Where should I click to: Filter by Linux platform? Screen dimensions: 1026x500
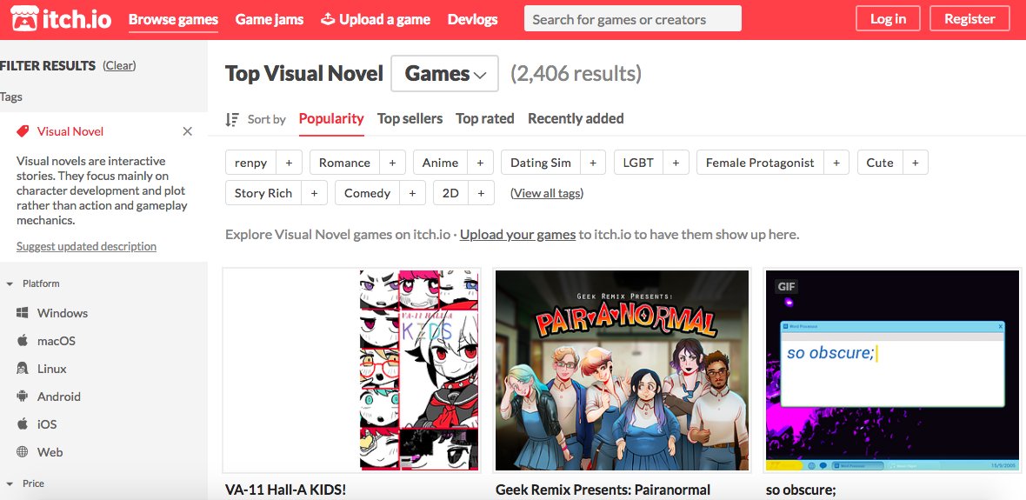[41, 369]
